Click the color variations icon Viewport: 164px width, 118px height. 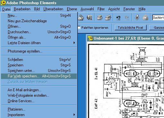145,18
